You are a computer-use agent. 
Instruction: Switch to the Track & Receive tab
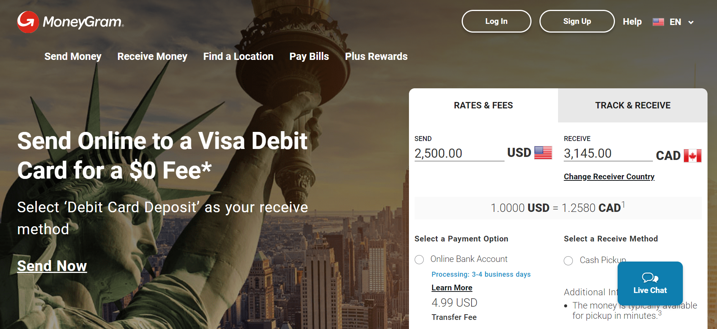(632, 105)
